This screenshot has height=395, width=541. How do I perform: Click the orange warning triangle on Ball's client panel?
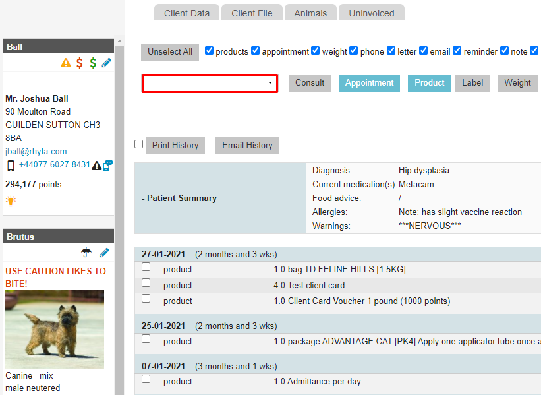click(x=66, y=63)
